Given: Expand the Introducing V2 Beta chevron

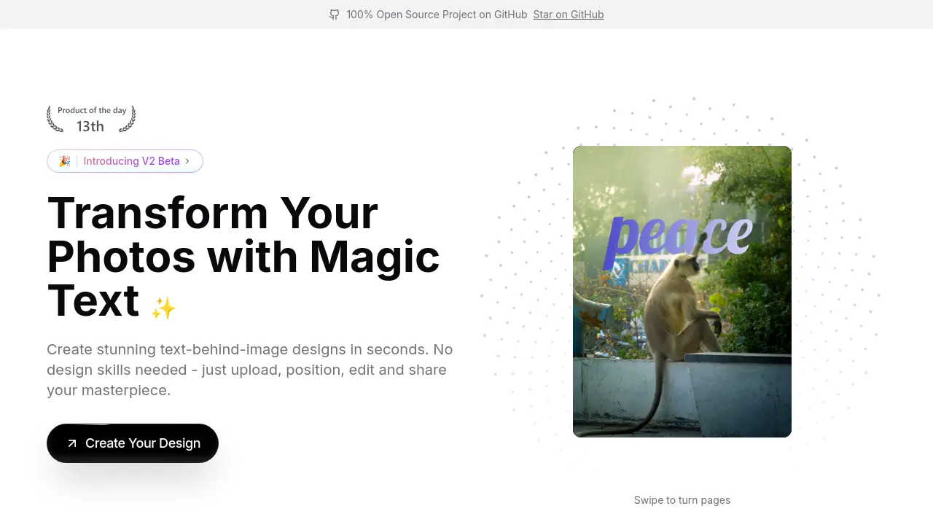Looking at the screenshot, I should (187, 161).
